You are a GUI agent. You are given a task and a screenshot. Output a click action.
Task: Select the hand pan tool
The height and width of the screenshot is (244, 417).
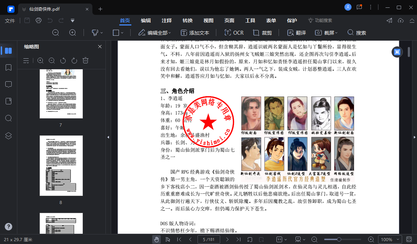point(156,239)
